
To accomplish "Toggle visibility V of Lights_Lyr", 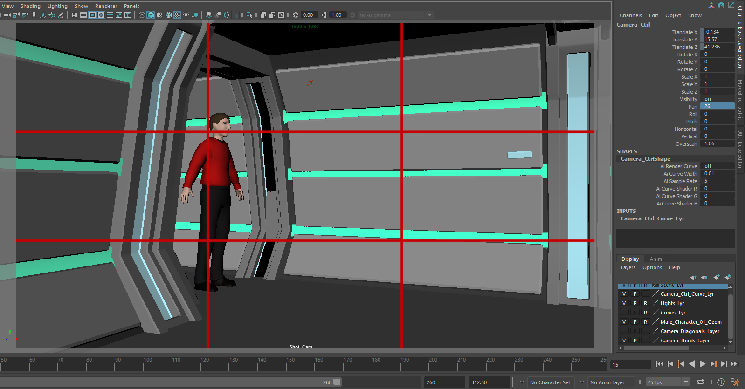I will 624,303.
